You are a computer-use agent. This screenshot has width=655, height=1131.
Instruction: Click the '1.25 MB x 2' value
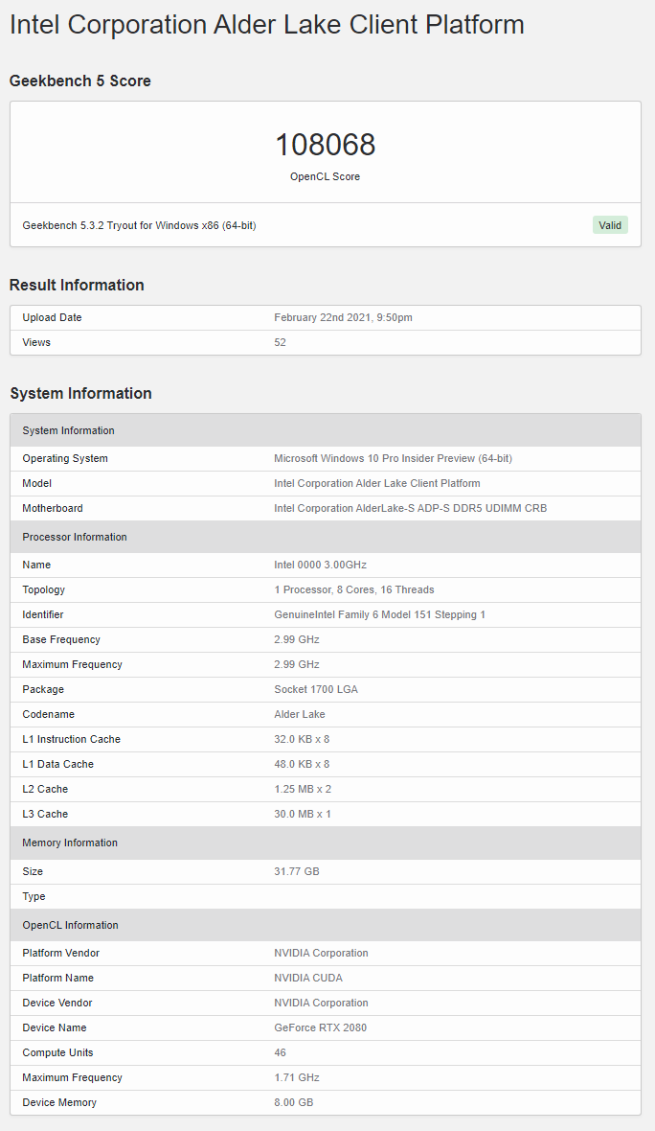(303, 789)
